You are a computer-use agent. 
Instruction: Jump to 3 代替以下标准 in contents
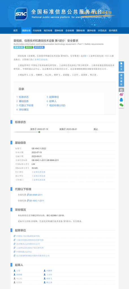(x=25, y=106)
